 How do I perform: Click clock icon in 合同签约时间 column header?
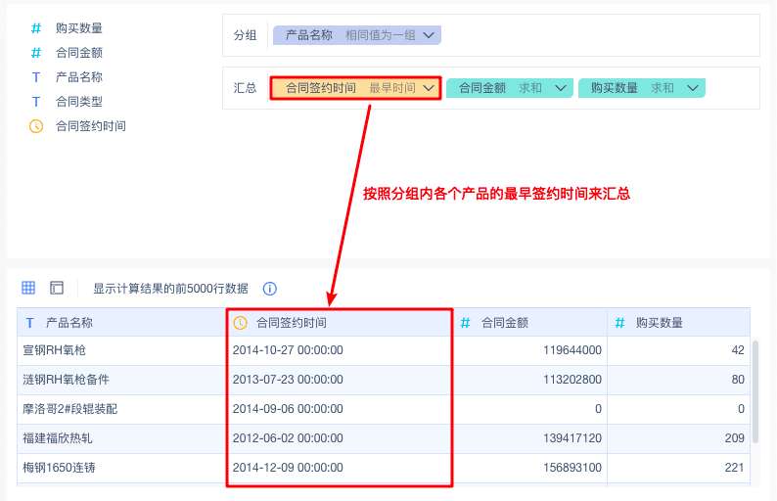click(x=241, y=323)
